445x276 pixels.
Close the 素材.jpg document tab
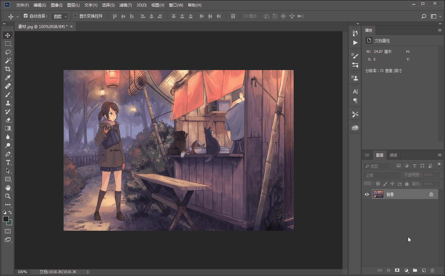pyautogui.click(x=71, y=26)
